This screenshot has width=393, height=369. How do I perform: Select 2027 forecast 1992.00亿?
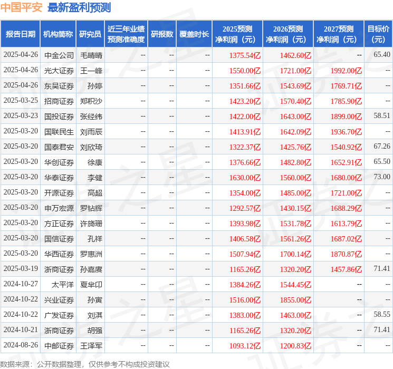coord(346,71)
